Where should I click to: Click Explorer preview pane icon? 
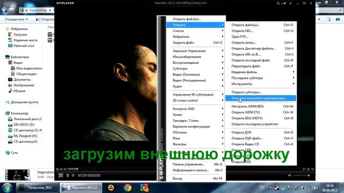pos(328,19)
